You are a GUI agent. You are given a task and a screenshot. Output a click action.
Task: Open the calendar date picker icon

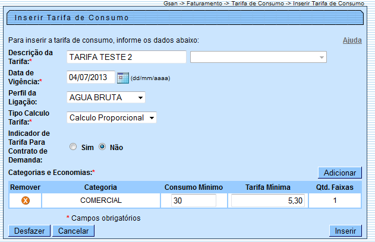tap(123, 78)
